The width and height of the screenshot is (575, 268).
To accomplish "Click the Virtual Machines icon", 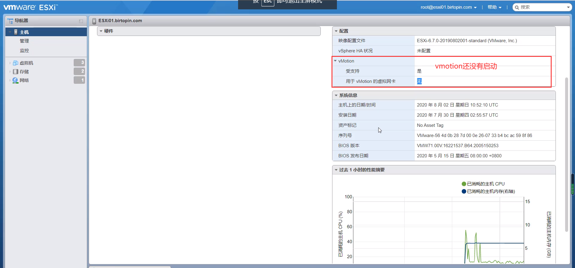I will [x=16, y=63].
